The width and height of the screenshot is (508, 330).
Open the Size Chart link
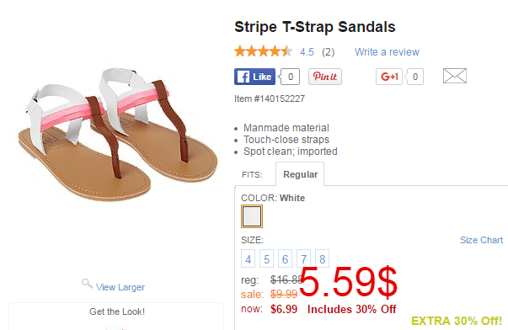(481, 240)
